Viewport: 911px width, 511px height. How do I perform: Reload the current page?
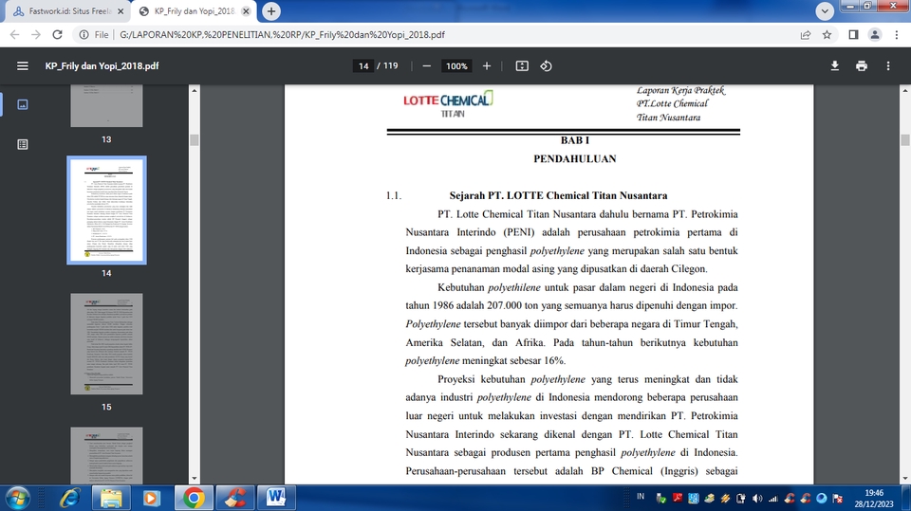58,35
